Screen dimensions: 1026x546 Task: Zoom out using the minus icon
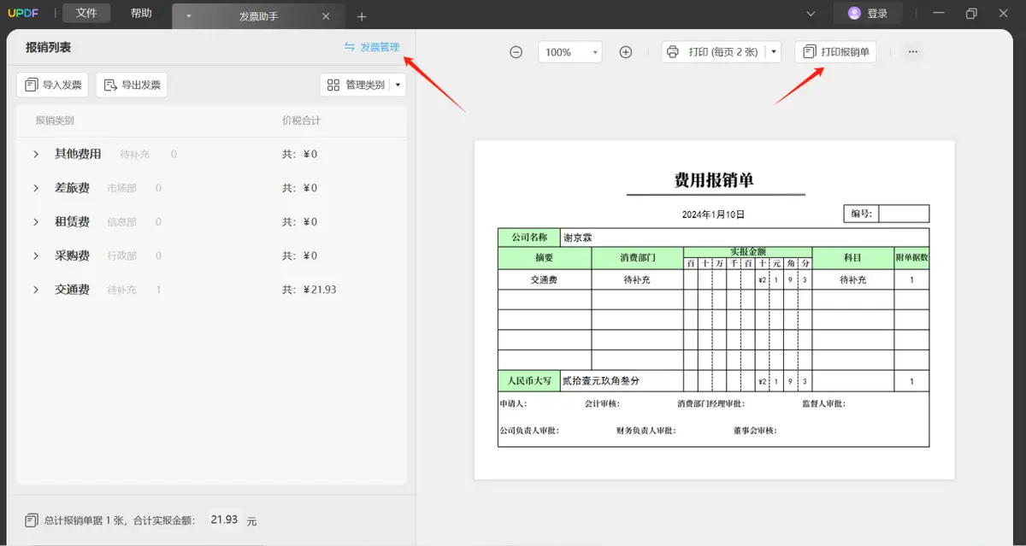(516, 51)
